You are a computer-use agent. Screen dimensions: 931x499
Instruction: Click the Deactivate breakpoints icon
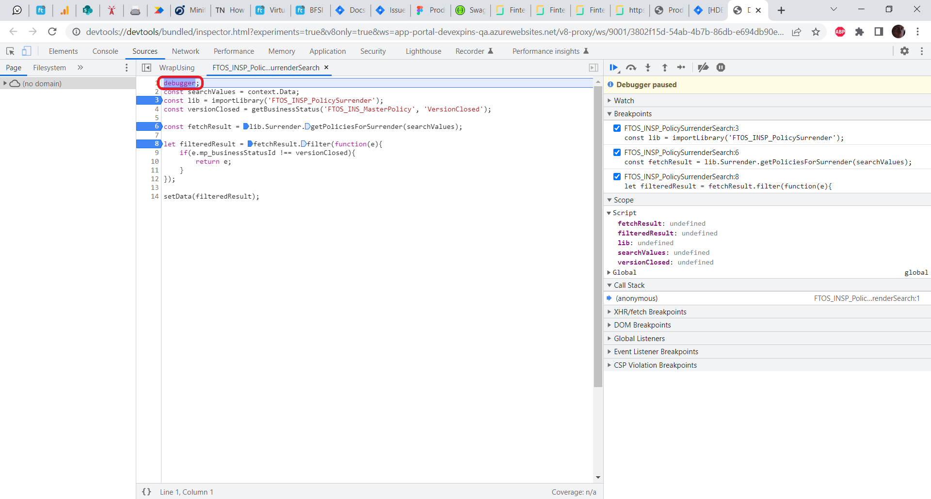click(x=703, y=68)
